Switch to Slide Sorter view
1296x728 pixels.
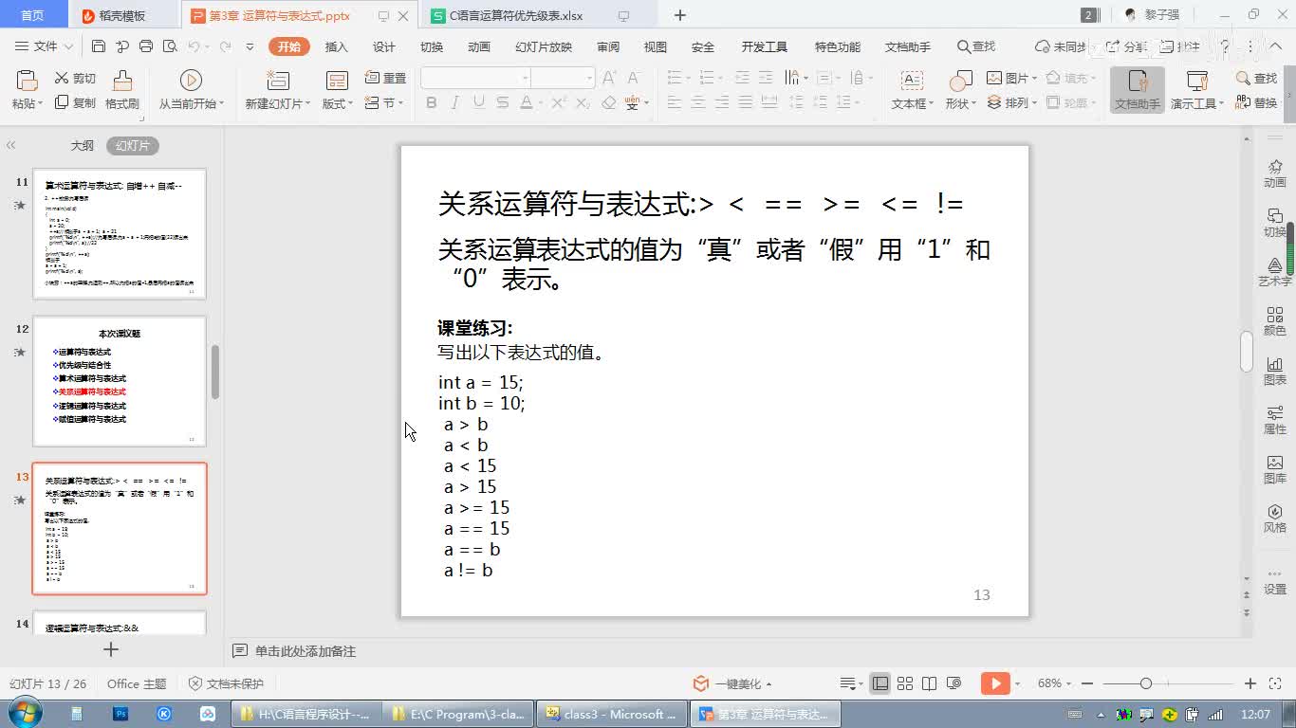(x=905, y=683)
